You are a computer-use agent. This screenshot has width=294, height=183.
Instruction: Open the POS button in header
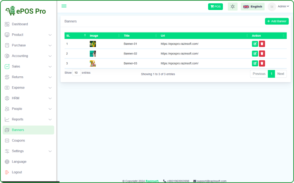(215, 6)
